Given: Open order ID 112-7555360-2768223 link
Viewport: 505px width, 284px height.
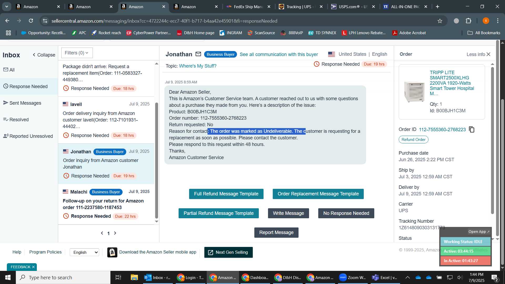Looking at the screenshot, I should pyautogui.click(x=442, y=130).
